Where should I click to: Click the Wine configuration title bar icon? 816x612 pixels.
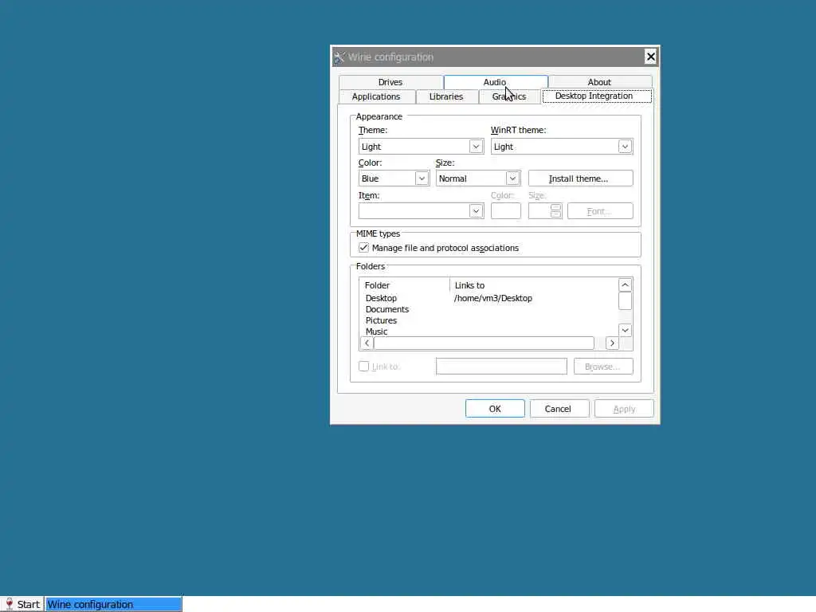(339, 57)
